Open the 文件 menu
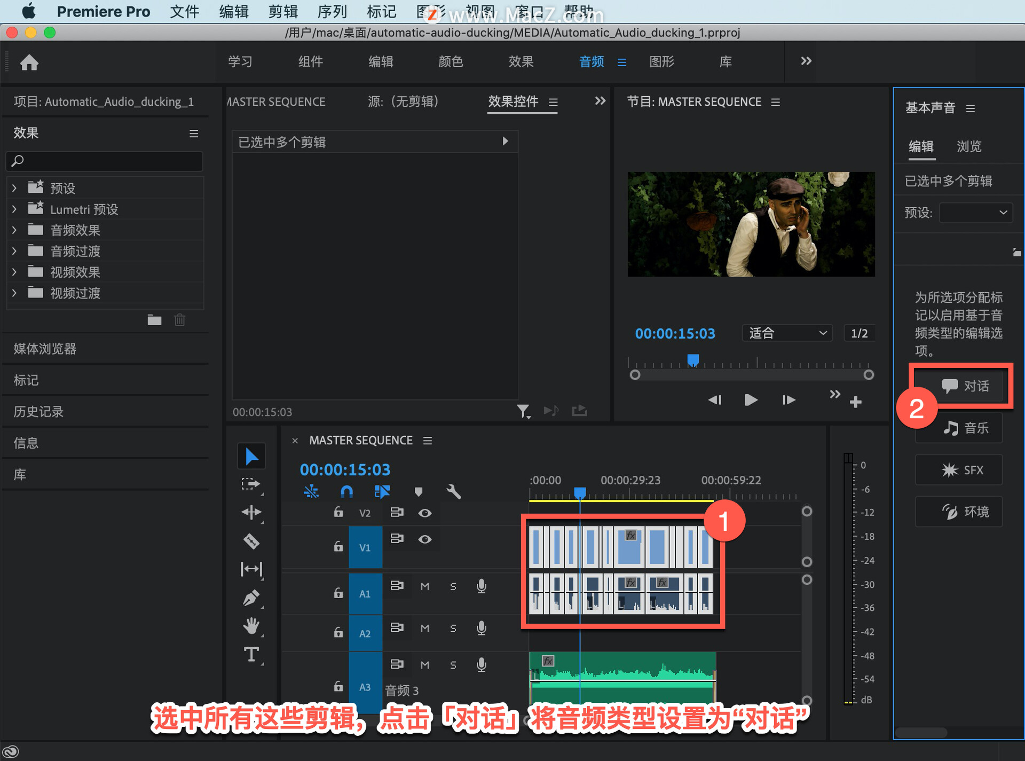 (x=184, y=11)
